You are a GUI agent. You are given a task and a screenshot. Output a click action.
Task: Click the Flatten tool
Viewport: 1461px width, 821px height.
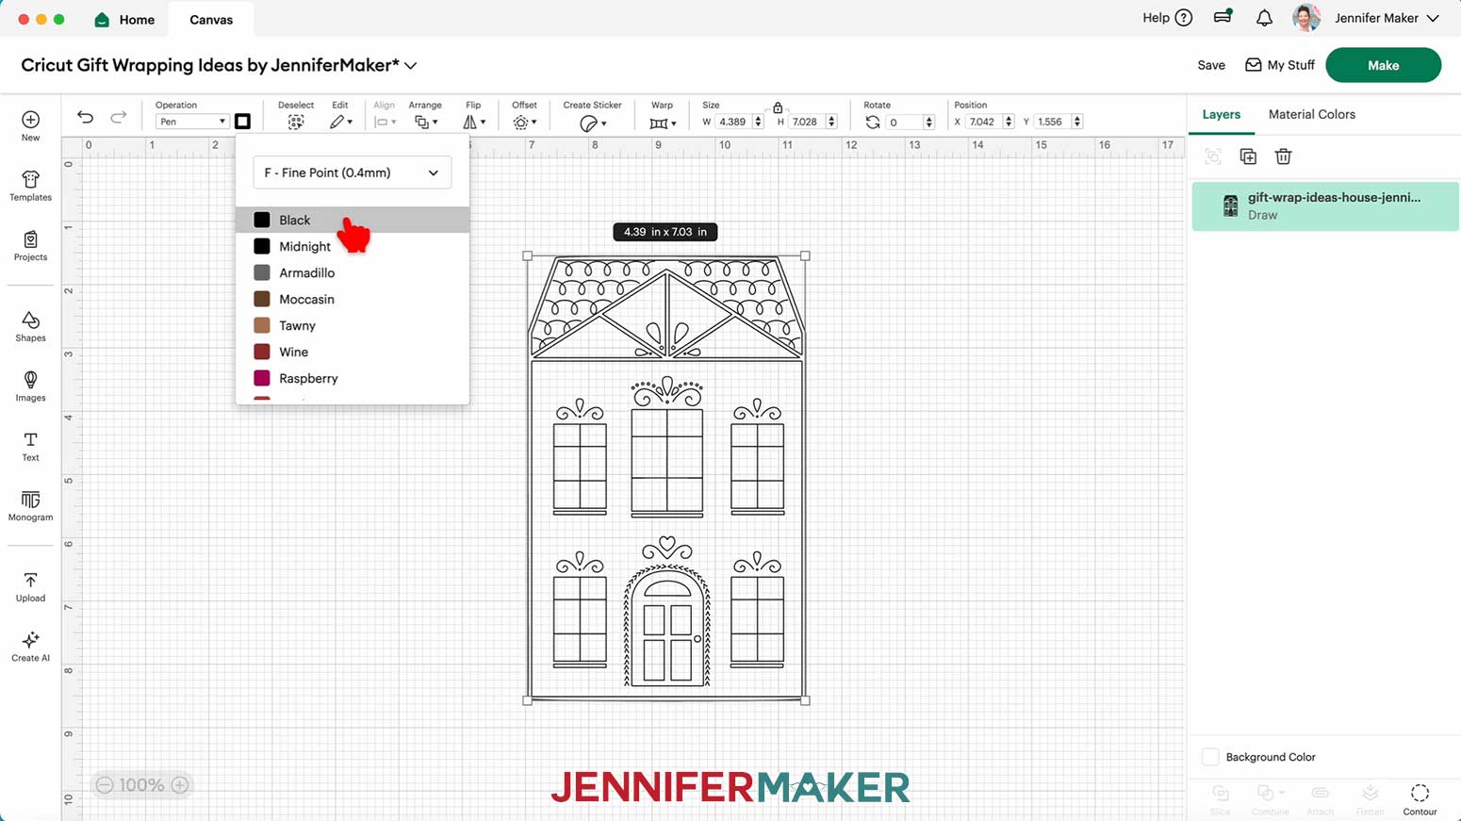(x=1370, y=798)
